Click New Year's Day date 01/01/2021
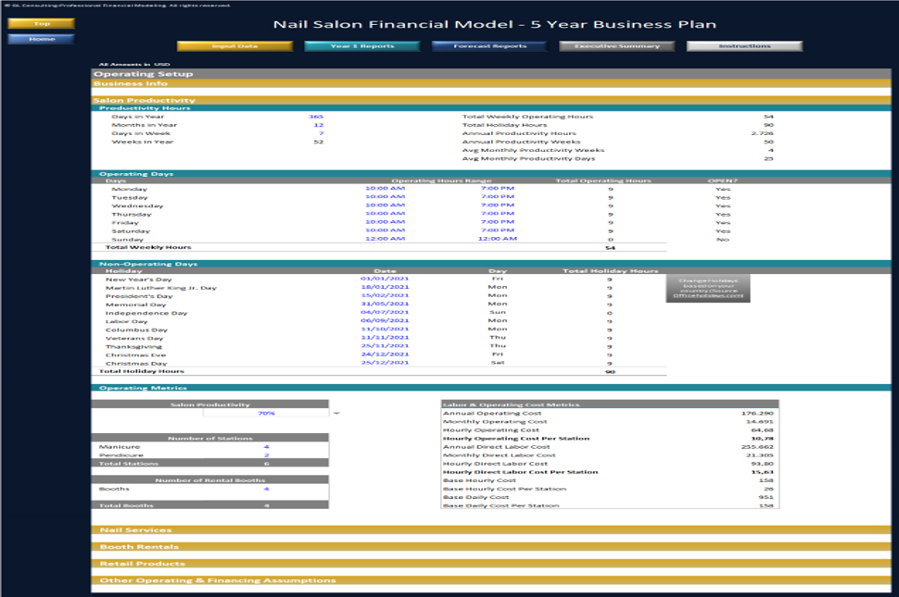The width and height of the screenshot is (899, 597). pos(385,279)
